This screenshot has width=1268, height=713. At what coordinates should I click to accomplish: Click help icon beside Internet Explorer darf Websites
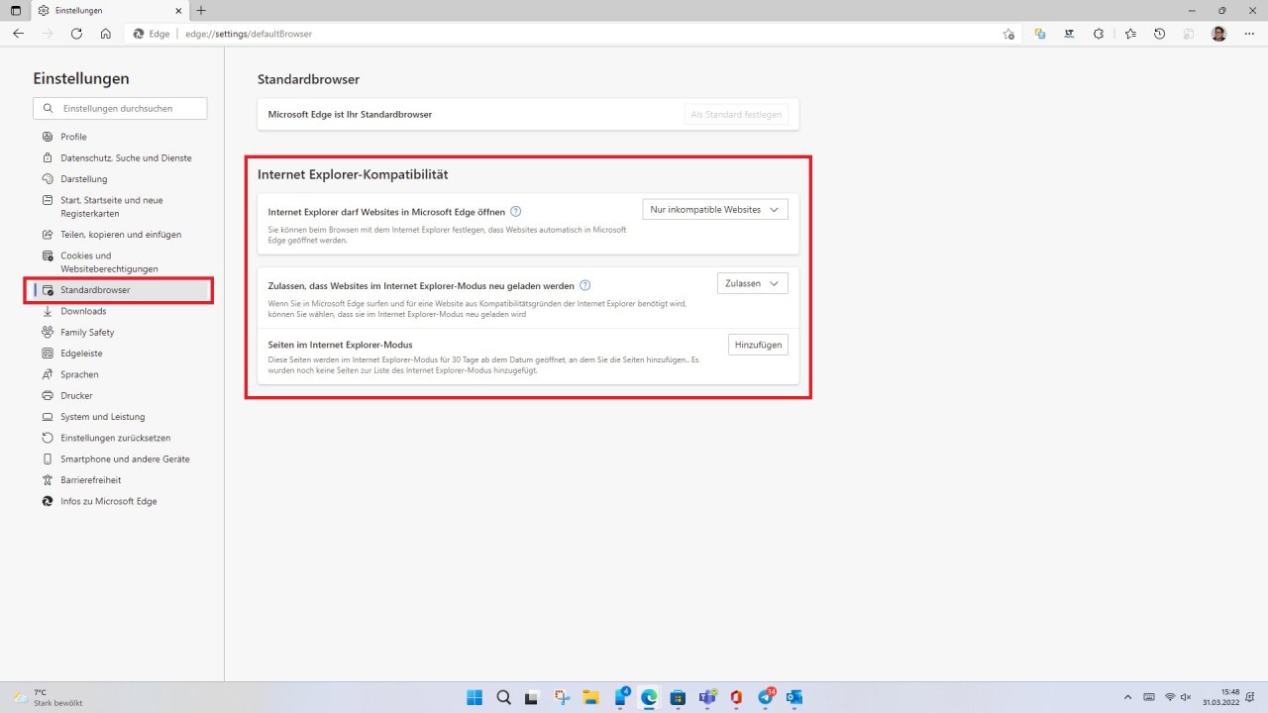516,211
